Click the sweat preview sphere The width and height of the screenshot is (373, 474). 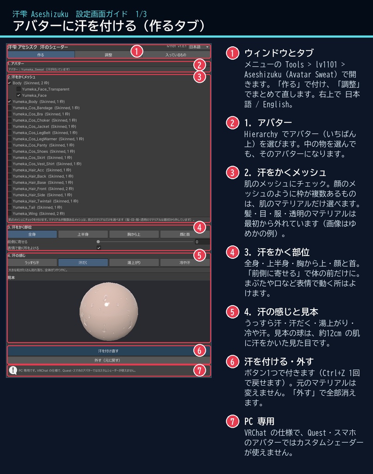point(109,312)
